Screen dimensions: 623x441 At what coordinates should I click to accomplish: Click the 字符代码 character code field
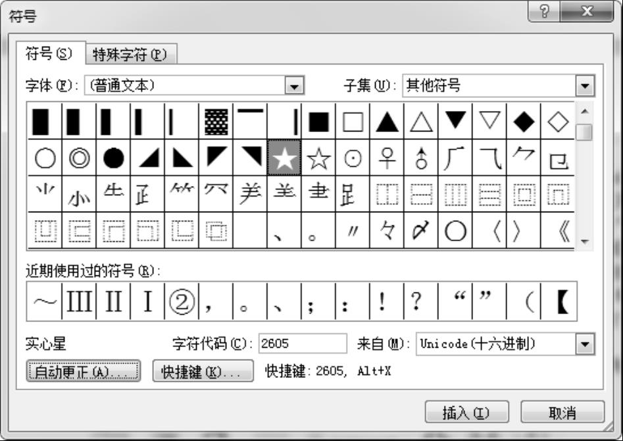(302, 344)
